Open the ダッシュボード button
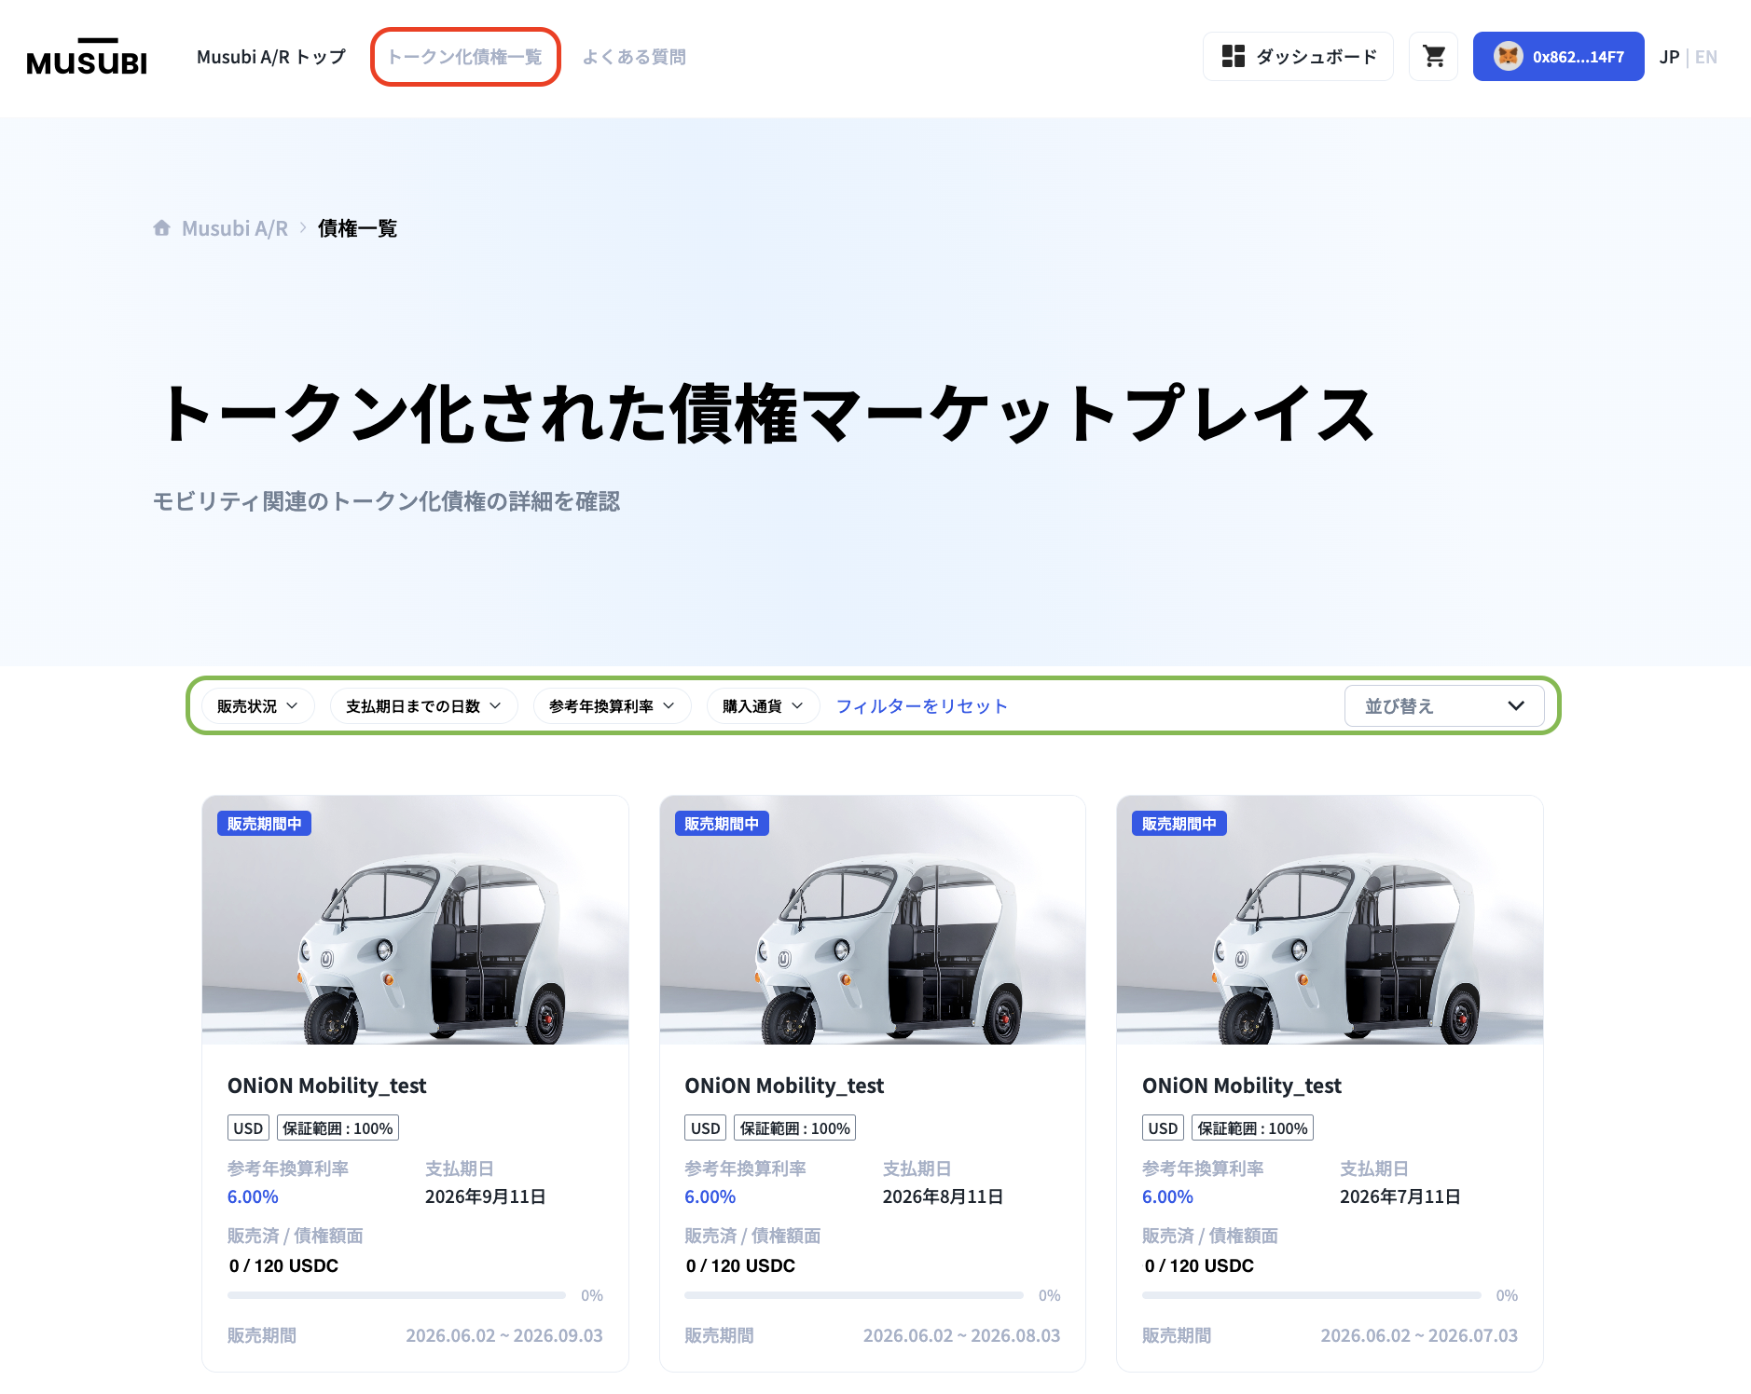 1298,57
